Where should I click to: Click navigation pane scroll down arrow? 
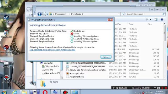(x=61, y=78)
